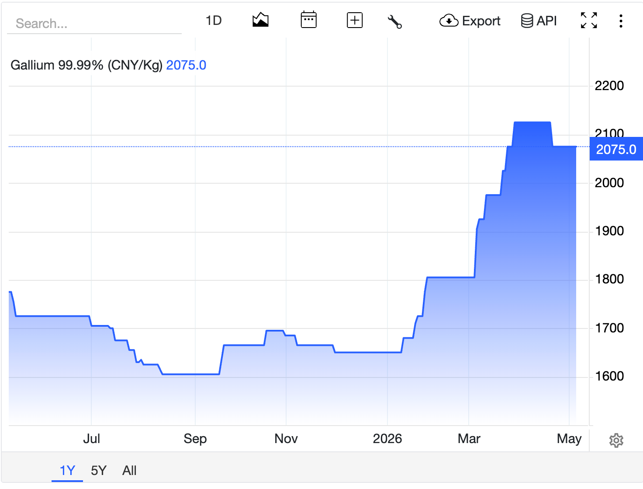The width and height of the screenshot is (643, 489).
Task: Click the Jul x-axis label
Action: 92,439
